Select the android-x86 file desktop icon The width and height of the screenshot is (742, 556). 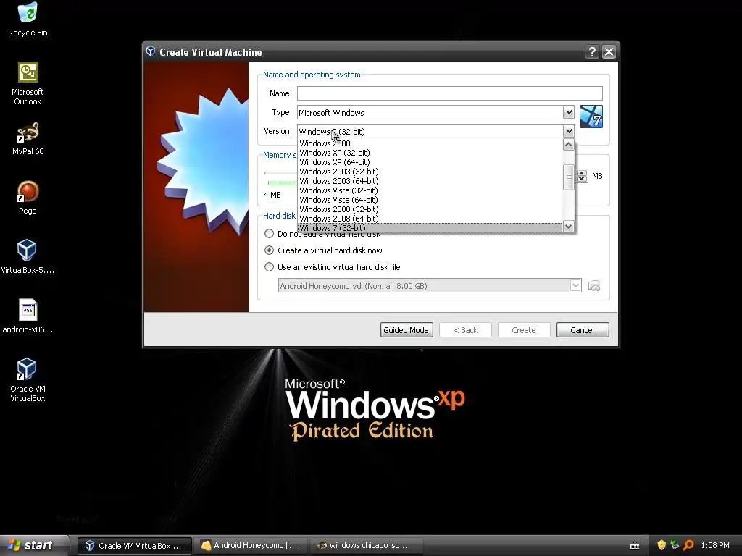[28, 316]
